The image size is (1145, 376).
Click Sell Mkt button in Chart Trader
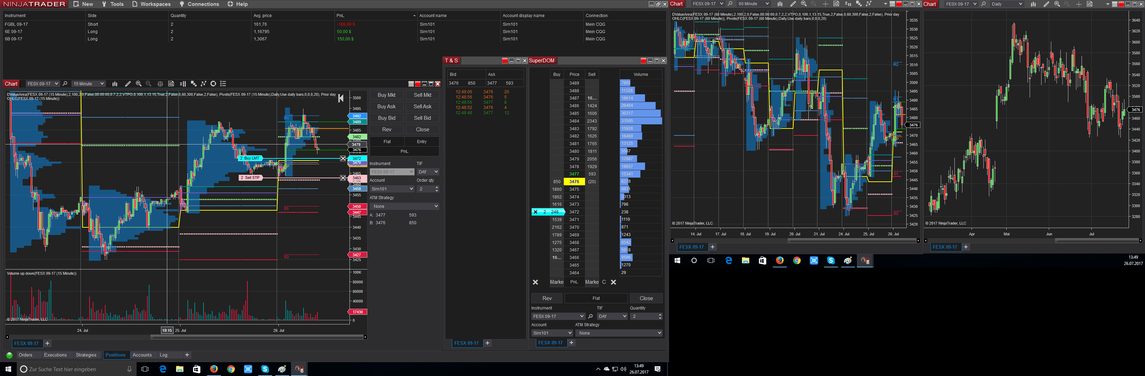click(x=422, y=95)
